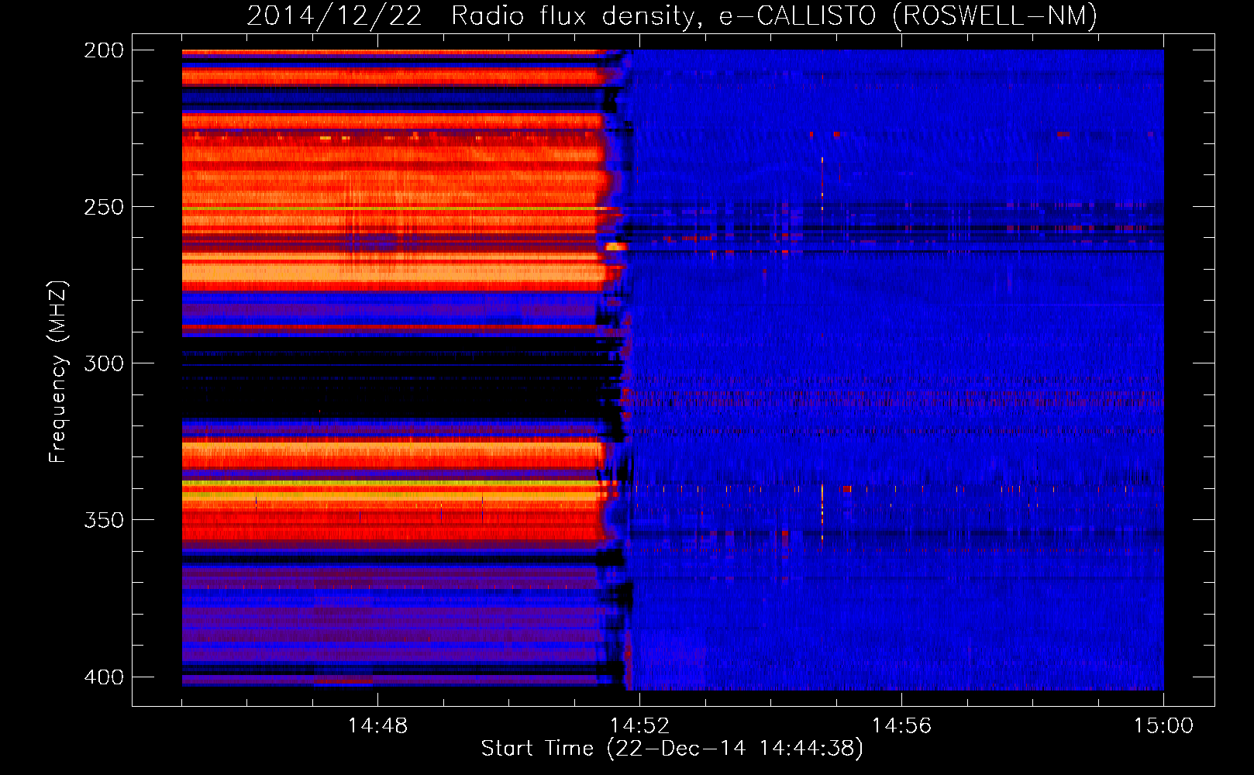This screenshot has height=775, width=1254.
Task: Click the frequency tick label "250"
Action: click(x=104, y=207)
